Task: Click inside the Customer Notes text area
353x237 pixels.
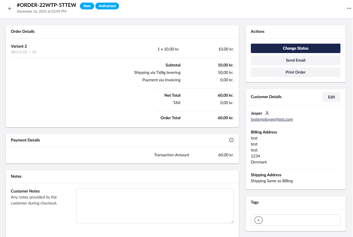Action: coord(155,206)
